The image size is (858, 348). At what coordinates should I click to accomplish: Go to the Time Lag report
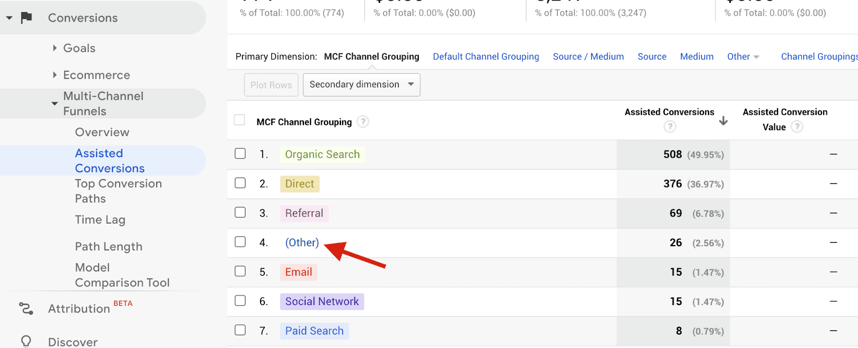[x=100, y=220]
